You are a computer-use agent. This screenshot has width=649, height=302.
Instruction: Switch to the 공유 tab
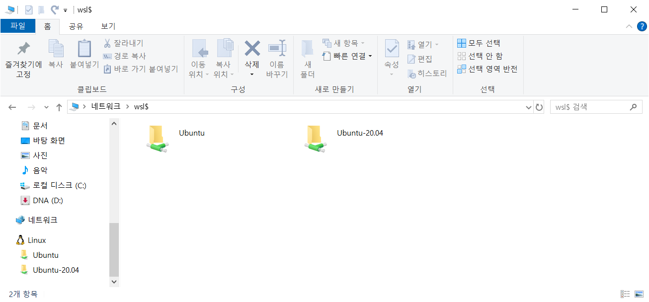[x=76, y=26]
